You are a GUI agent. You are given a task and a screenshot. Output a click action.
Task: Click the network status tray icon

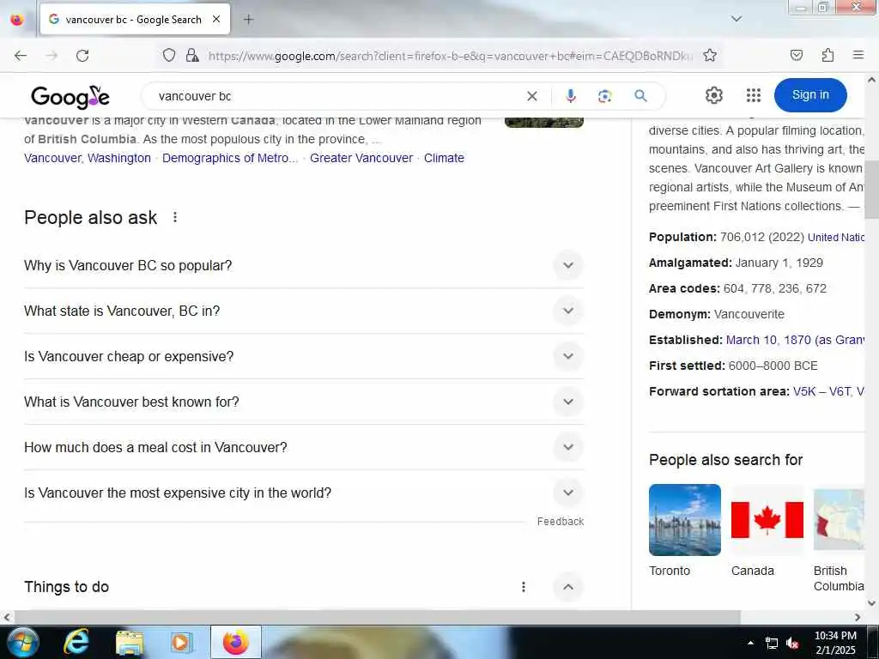click(772, 644)
